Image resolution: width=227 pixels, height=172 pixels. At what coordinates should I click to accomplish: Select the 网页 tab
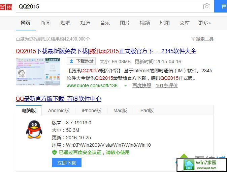pyautogui.click(x=26, y=23)
